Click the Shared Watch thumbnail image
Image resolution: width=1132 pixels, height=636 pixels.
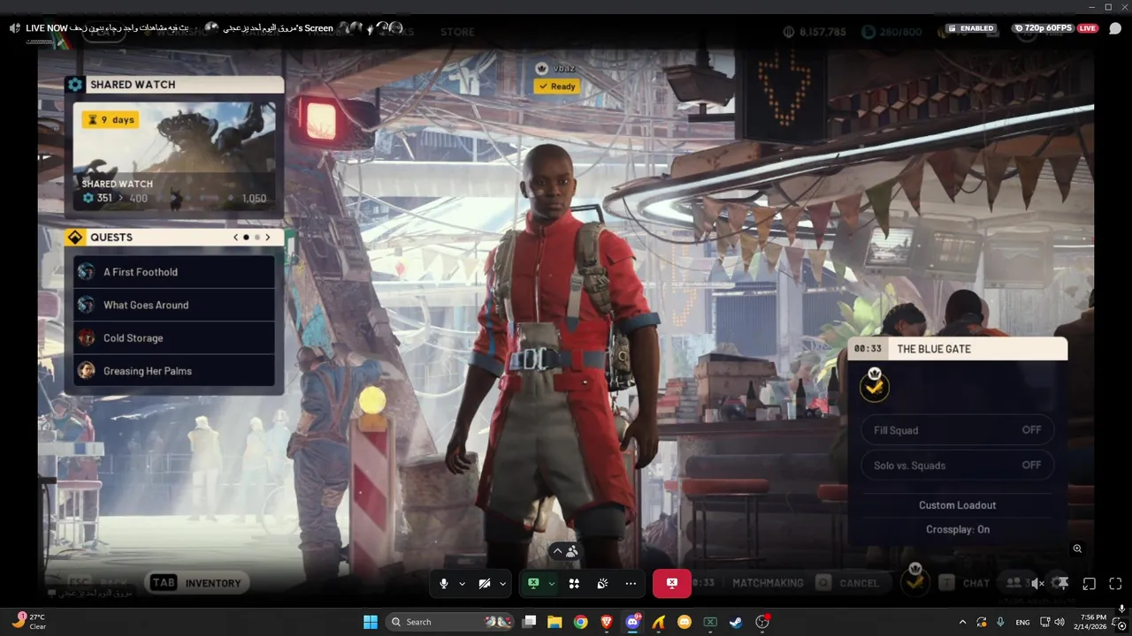coord(174,155)
